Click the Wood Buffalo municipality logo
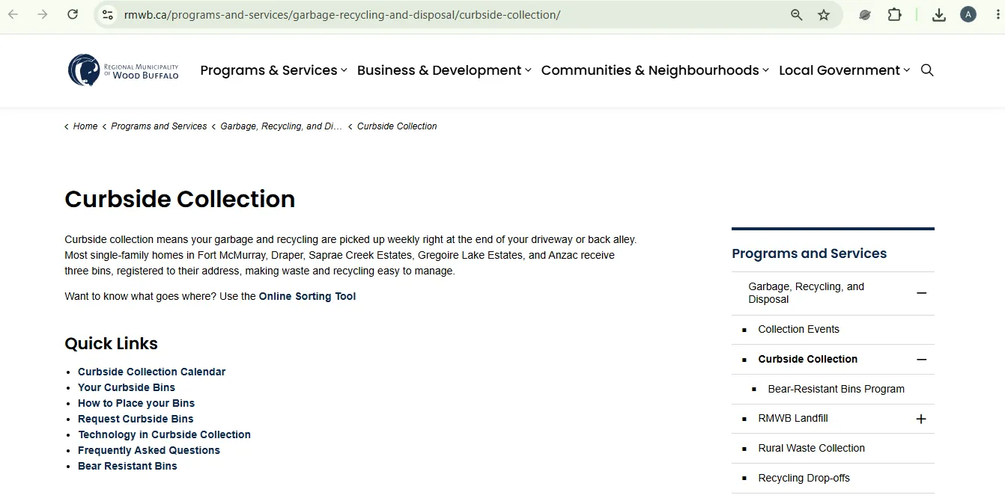 [x=124, y=70]
